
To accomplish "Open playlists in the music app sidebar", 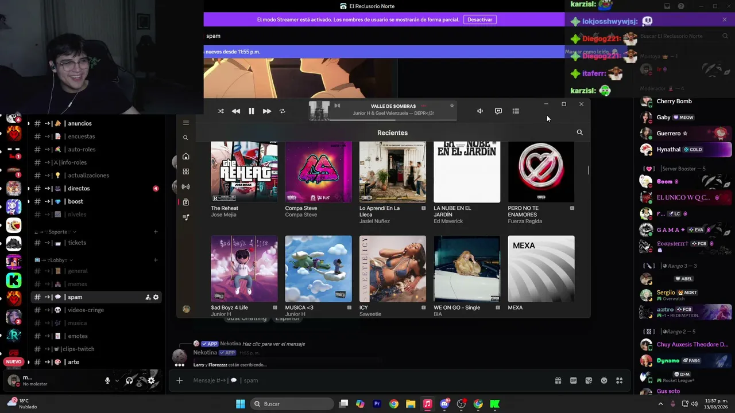I will (185, 217).
